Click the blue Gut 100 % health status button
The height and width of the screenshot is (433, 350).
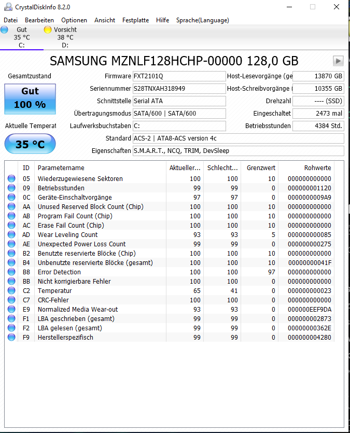pyautogui.click(x=30, y=99)
